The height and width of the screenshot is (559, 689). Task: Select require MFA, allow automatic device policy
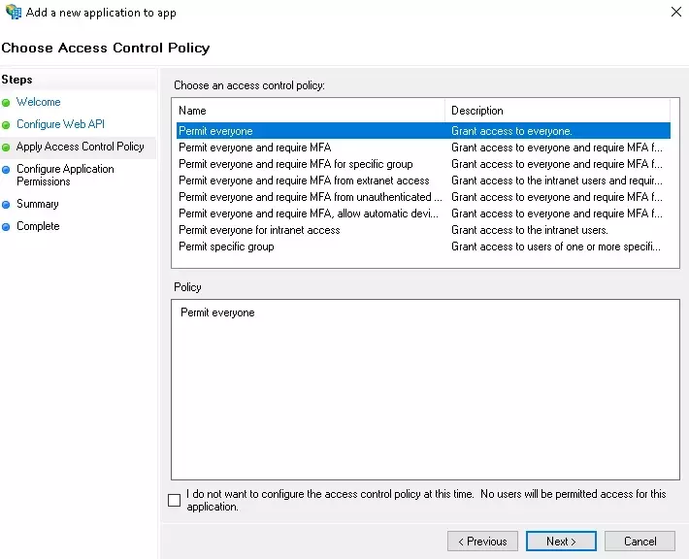424,214
